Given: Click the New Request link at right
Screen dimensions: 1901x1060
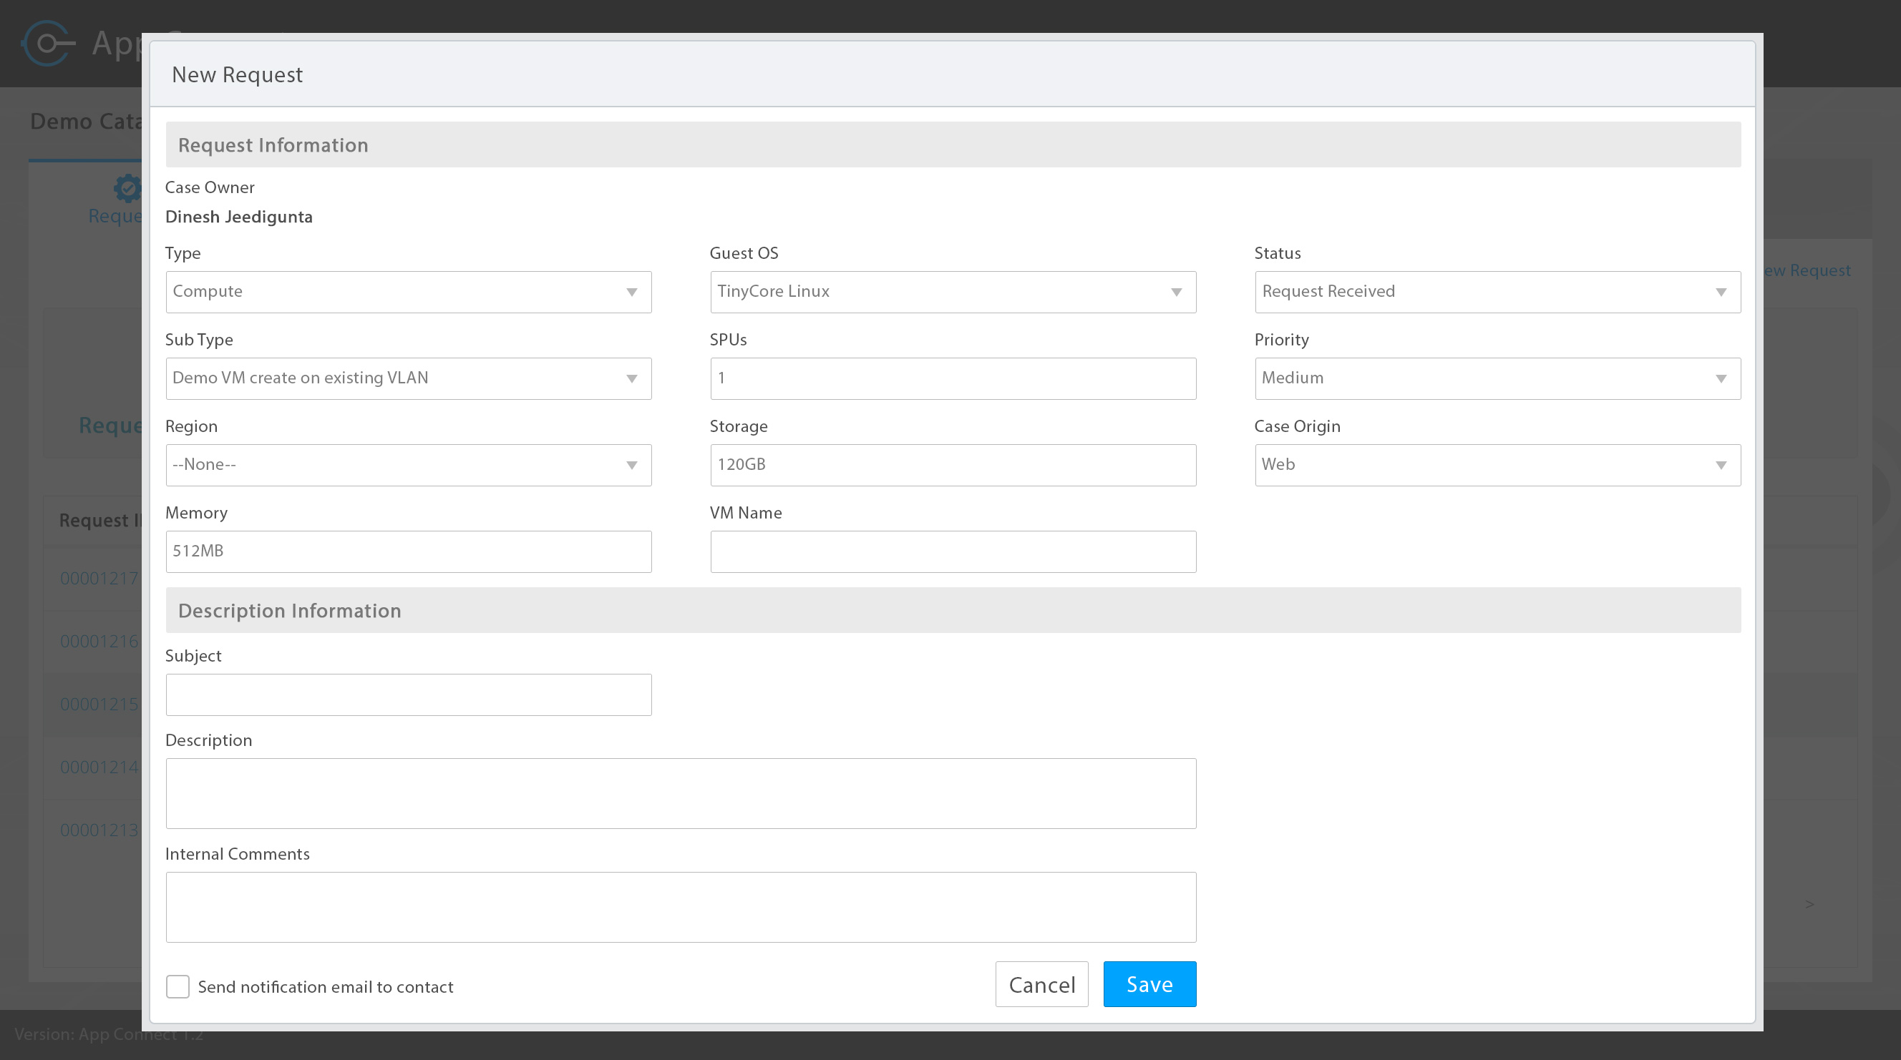Looking at the screenshot, I should (x=1808, y=270).
